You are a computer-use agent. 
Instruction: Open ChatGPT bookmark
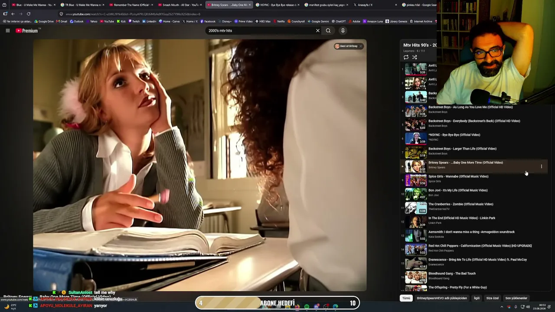pyautogui.click(x=339, y=21)
